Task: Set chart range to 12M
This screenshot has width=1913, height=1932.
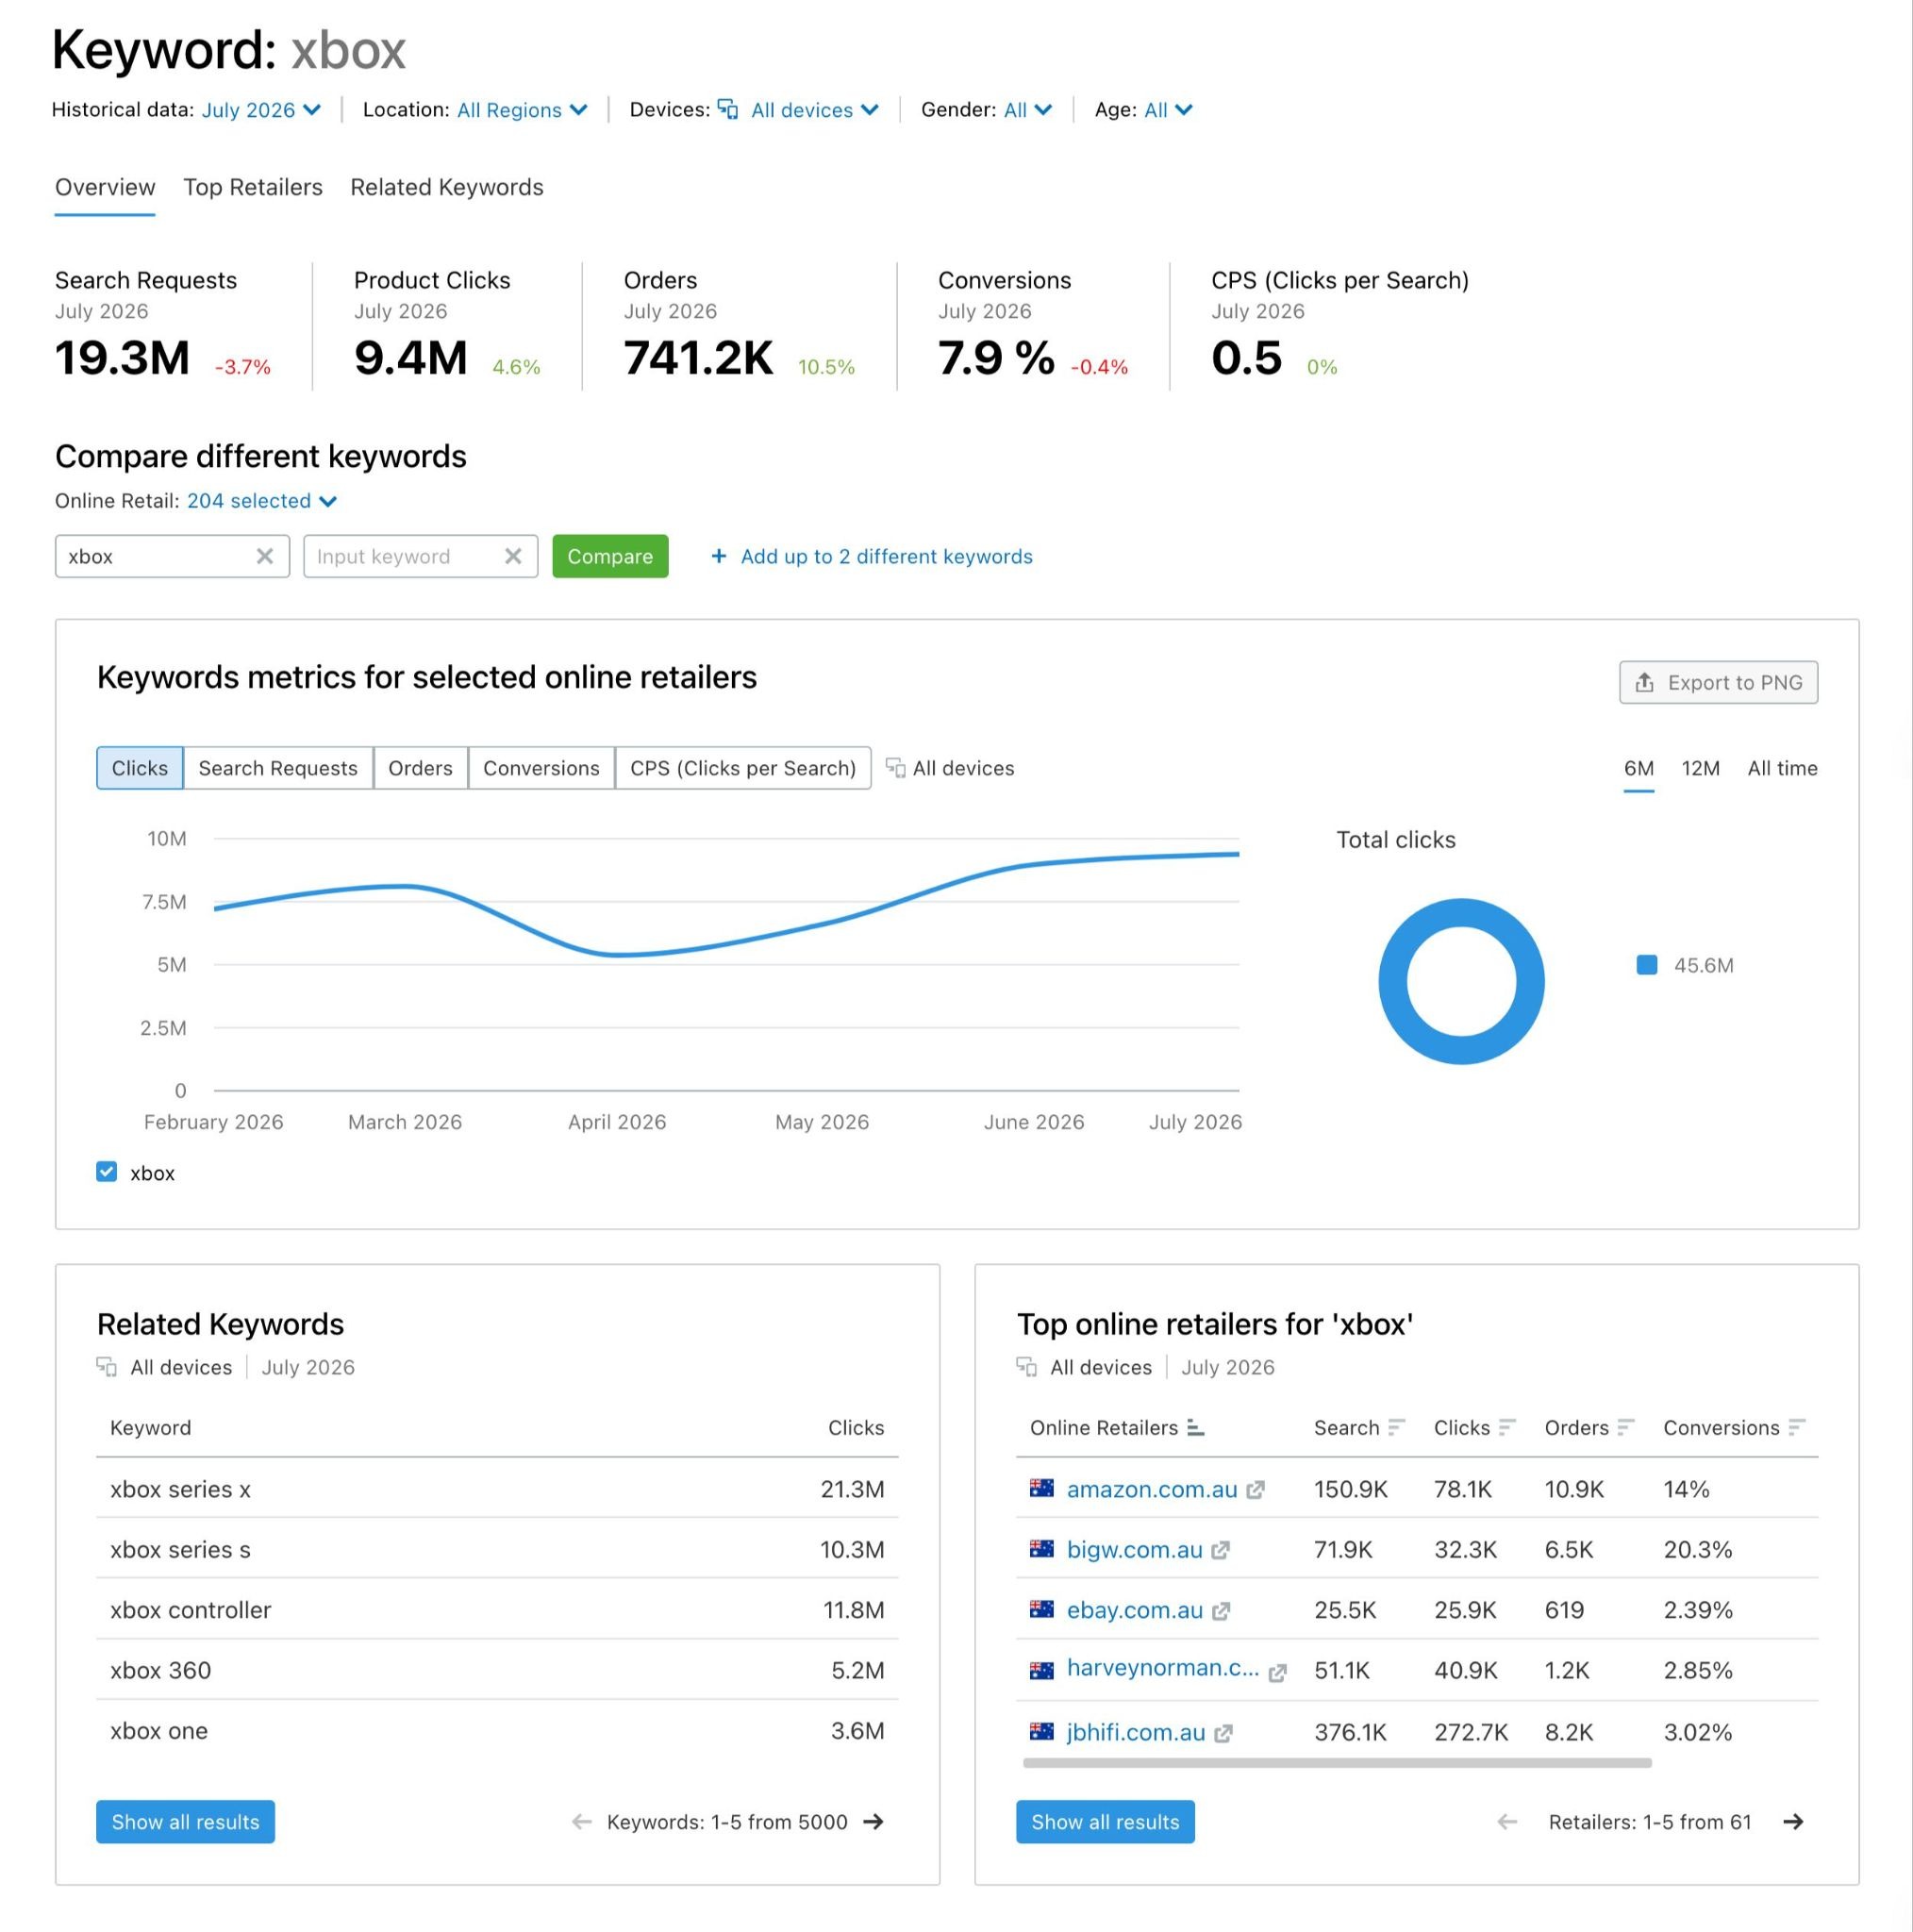Action: click(1701, 768)
